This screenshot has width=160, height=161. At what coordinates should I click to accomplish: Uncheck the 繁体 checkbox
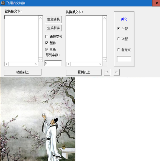click(47, 43)
